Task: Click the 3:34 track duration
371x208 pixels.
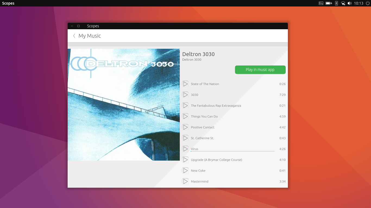Action: (x=282, y=181)
